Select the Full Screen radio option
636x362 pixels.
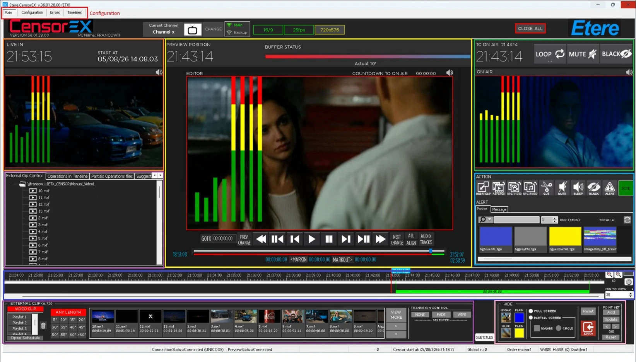(531, 311)
